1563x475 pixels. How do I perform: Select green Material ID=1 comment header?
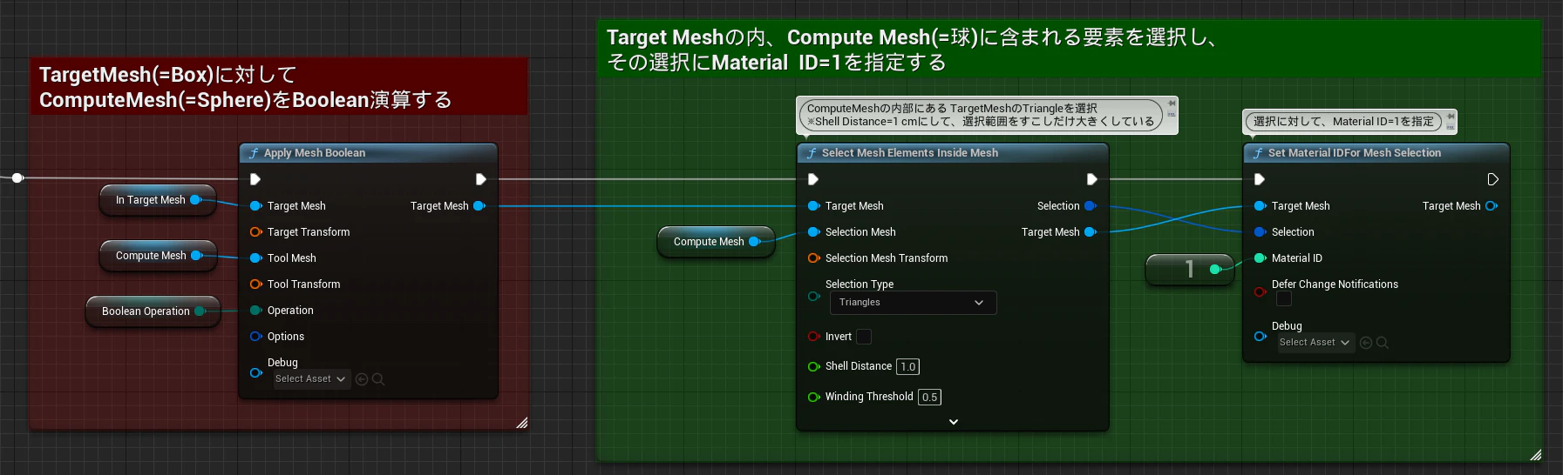(1070, 50)
